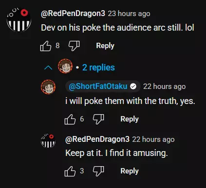Dislike the 'poke them with truth' reply
The image size is (206, 188).
(x=98, y=119)
